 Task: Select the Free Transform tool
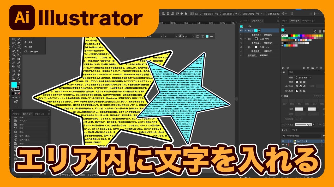[19, 51]
